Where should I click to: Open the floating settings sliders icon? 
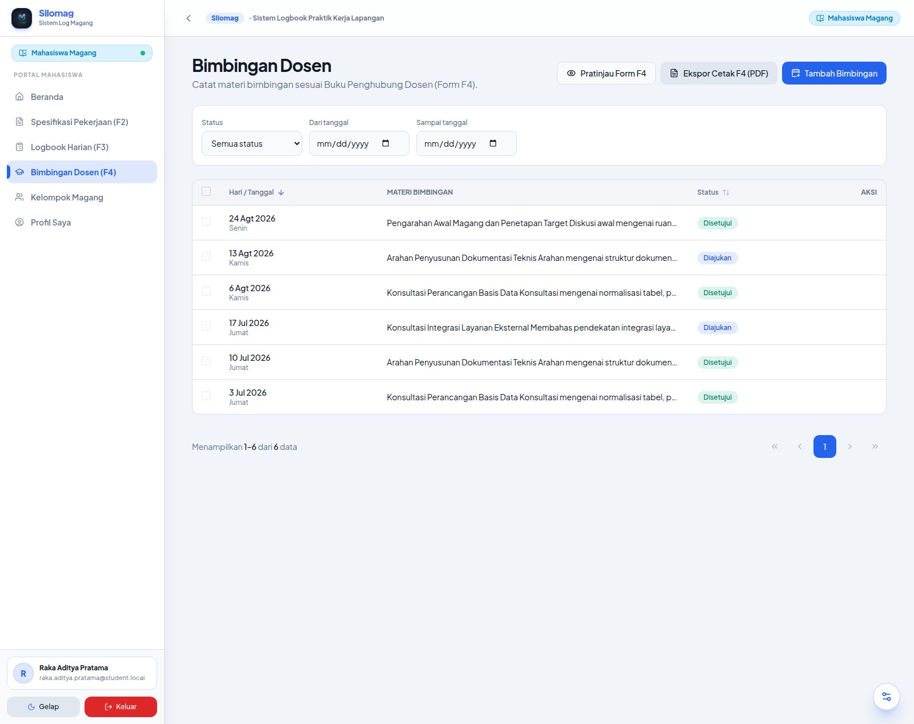click(887, 697)
